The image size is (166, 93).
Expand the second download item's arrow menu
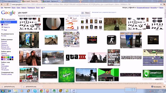coord(43,87)
